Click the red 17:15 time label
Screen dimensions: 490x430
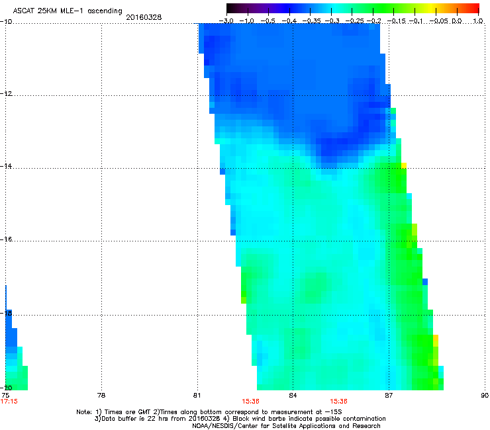(9, 402)
